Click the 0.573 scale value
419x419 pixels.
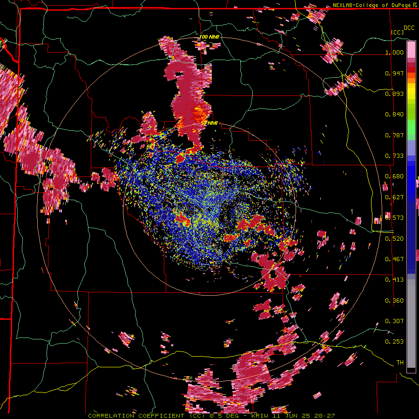pyautogui.click(x=394, y=218)
